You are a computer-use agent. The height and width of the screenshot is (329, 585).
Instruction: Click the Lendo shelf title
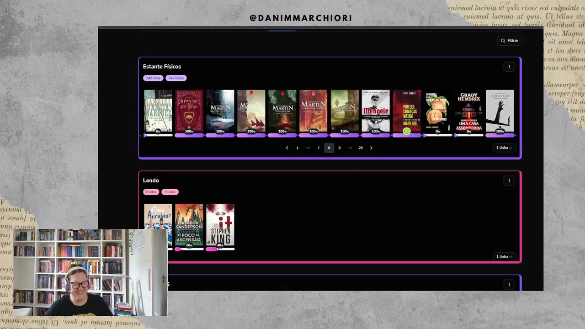[151, 180]
